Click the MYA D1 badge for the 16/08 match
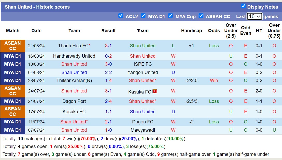 pos(12,56)
